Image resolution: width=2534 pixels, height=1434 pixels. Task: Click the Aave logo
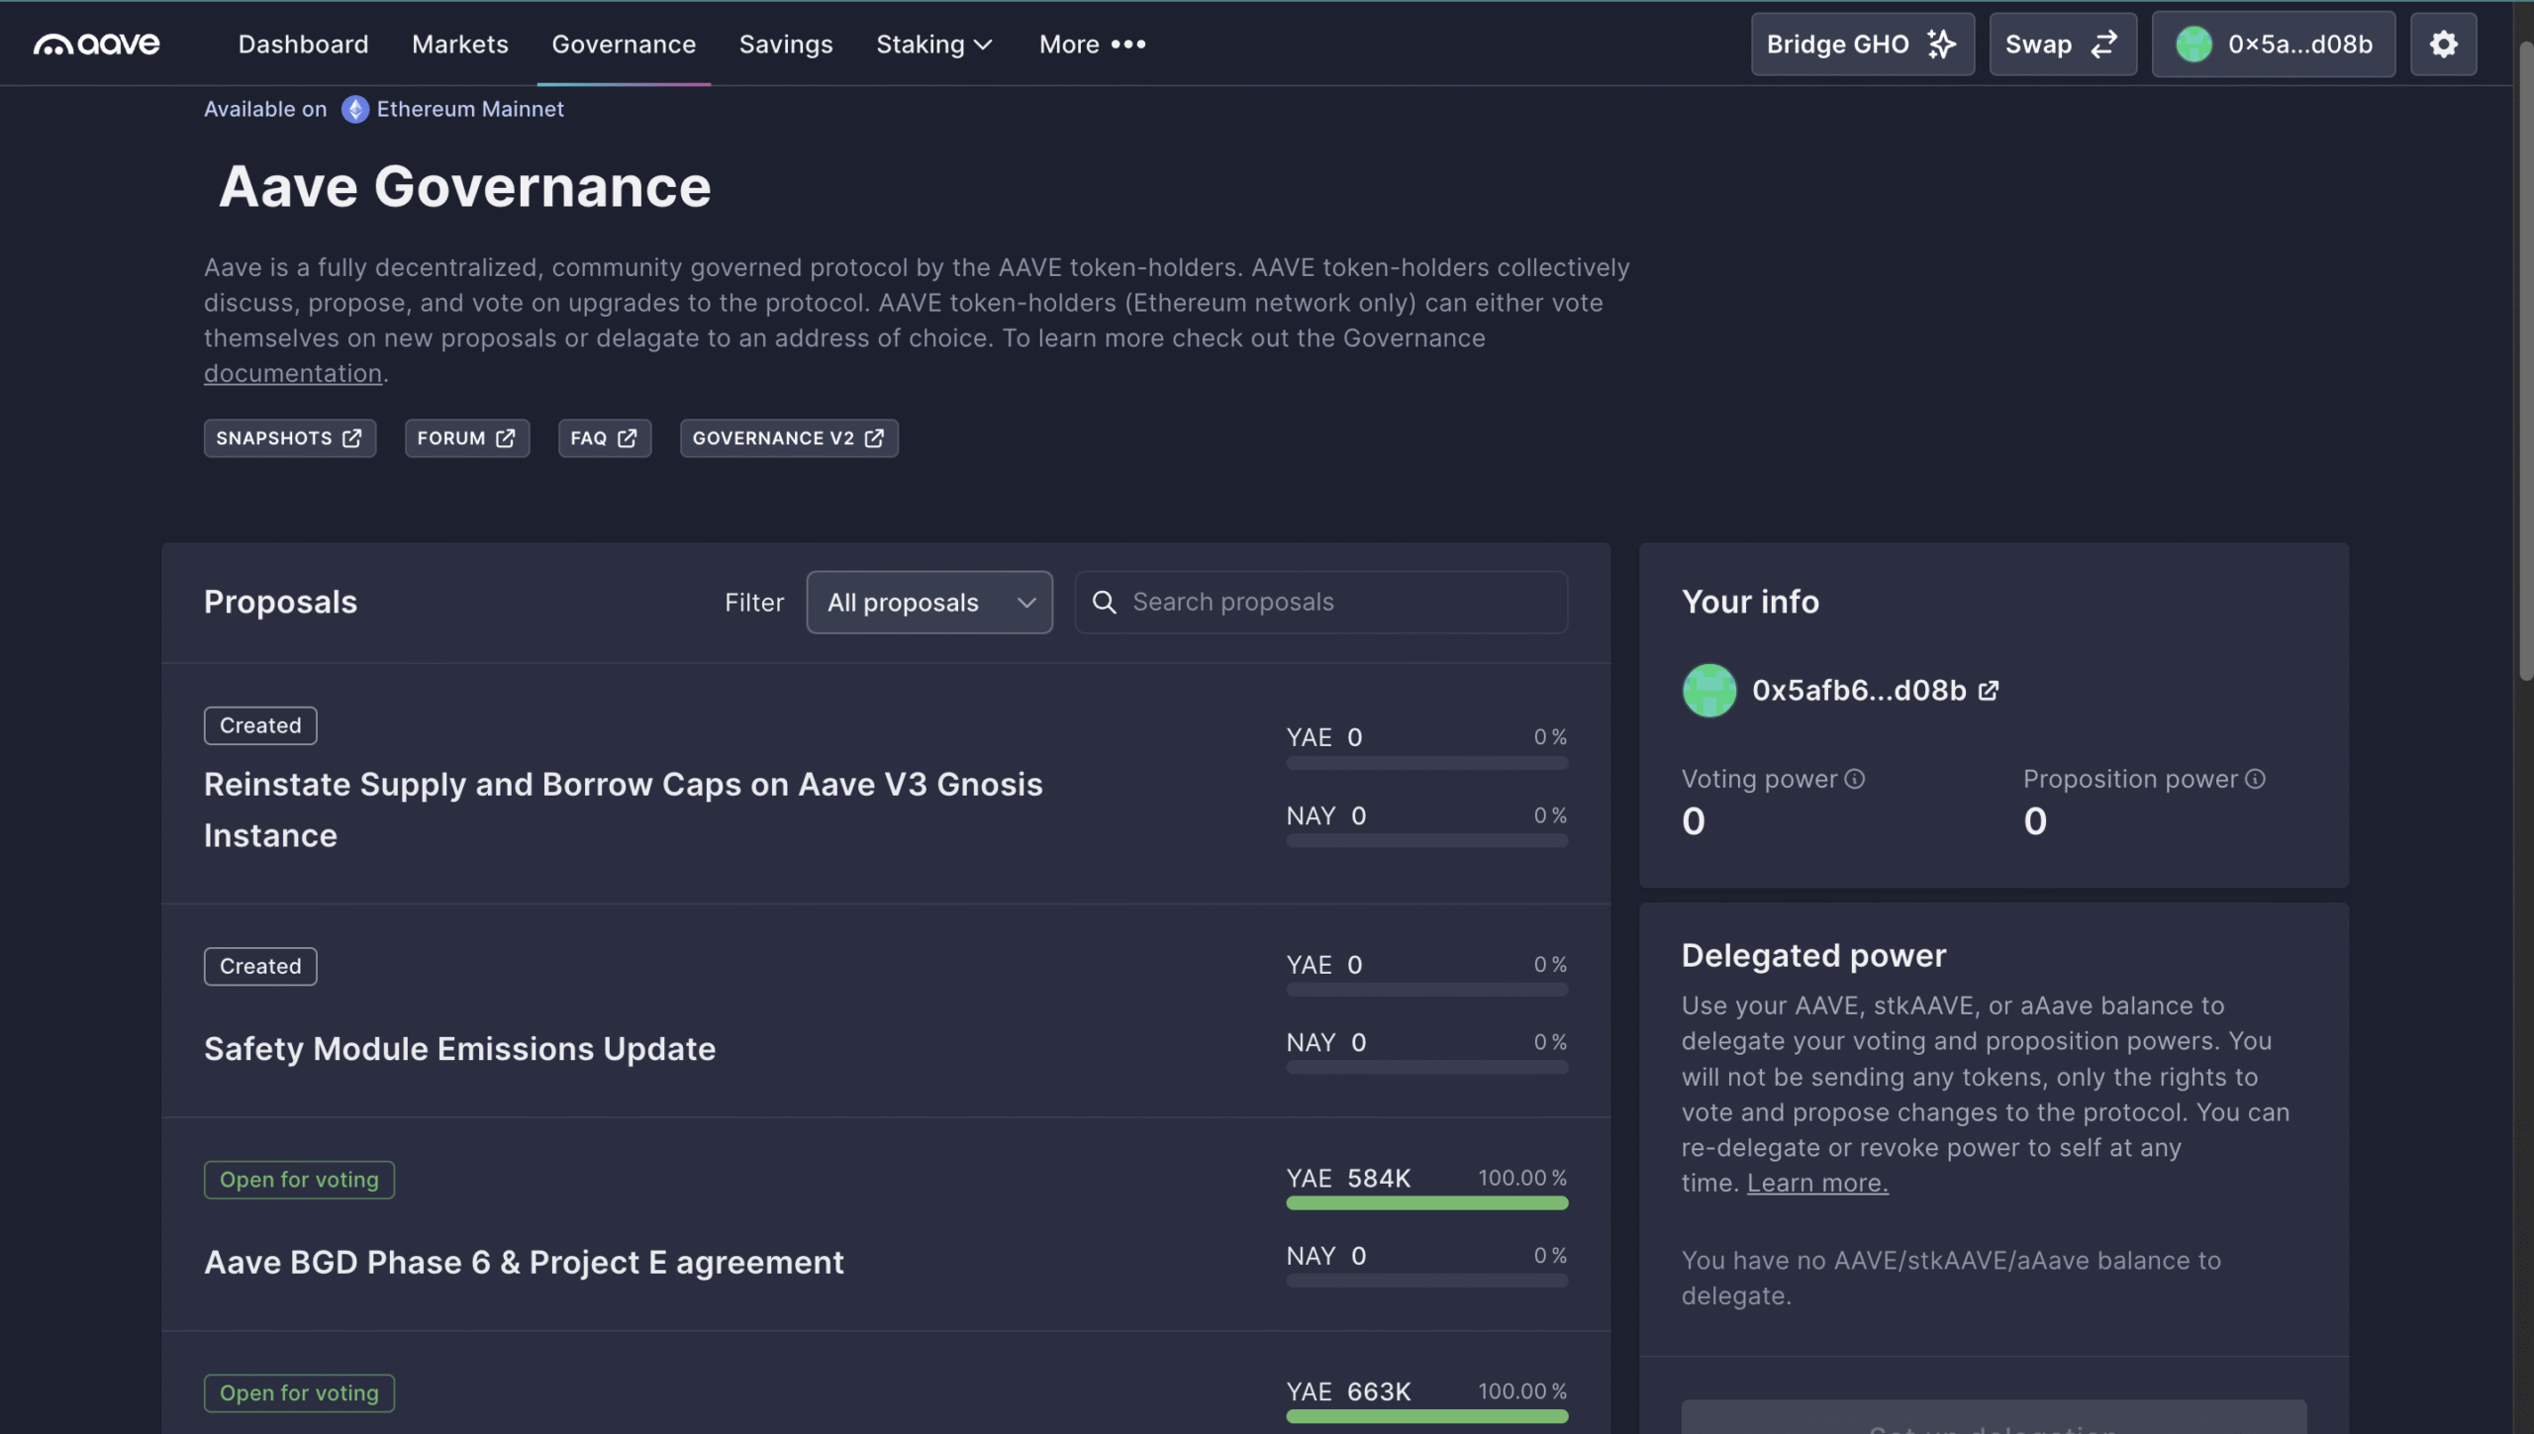(x=96, y=45)
